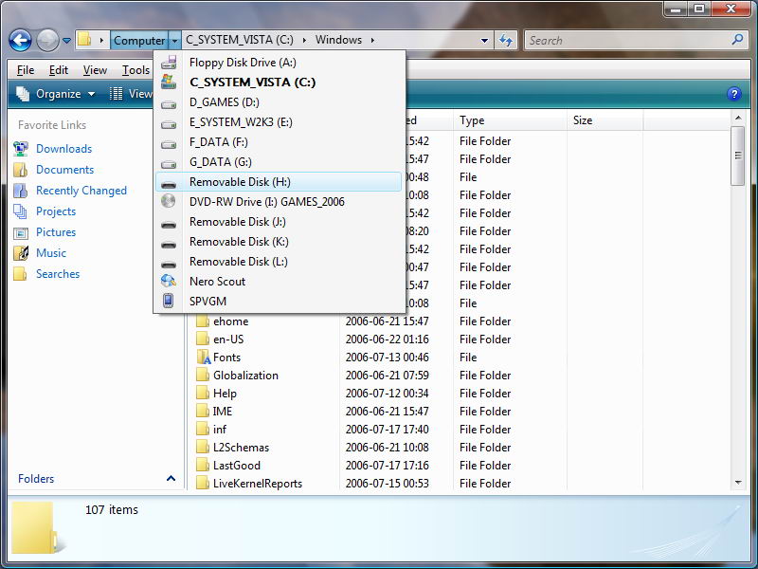Open the File menu
Viewport: 758px width, 569px height.
tap(26, 70)
